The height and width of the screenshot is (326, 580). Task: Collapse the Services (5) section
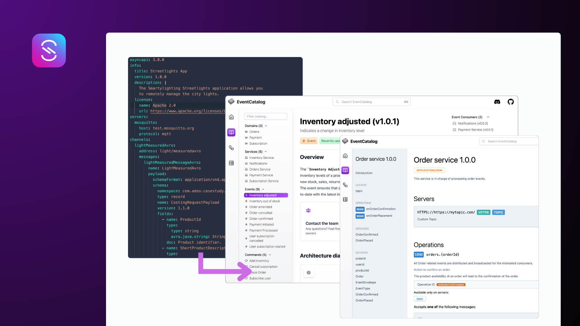[266, 152]
